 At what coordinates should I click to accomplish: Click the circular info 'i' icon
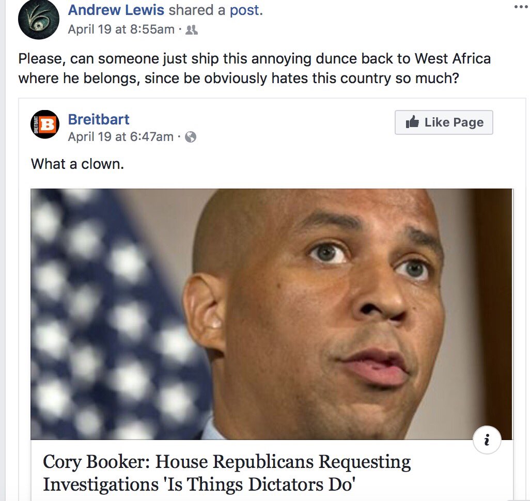(x=487, y=440)
